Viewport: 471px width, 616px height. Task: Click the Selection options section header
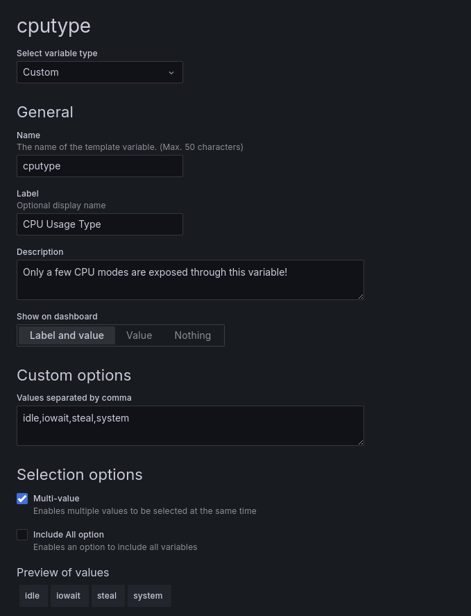click(x=79, y=474)
